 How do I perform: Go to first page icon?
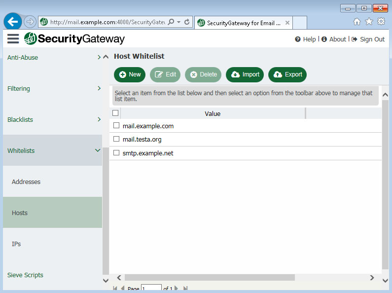115,288
